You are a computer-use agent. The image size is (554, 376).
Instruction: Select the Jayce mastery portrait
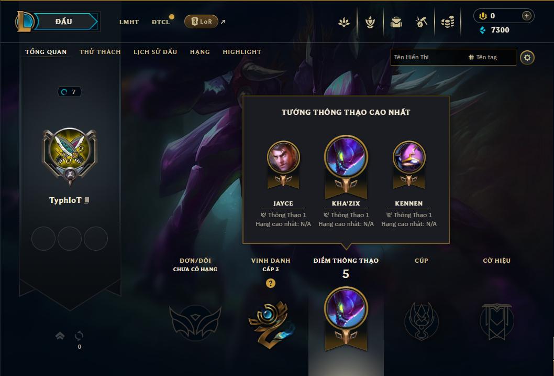283,157
